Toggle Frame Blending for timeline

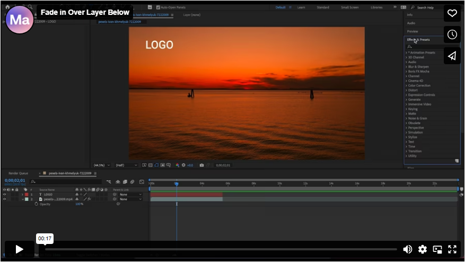click(125, 182)
